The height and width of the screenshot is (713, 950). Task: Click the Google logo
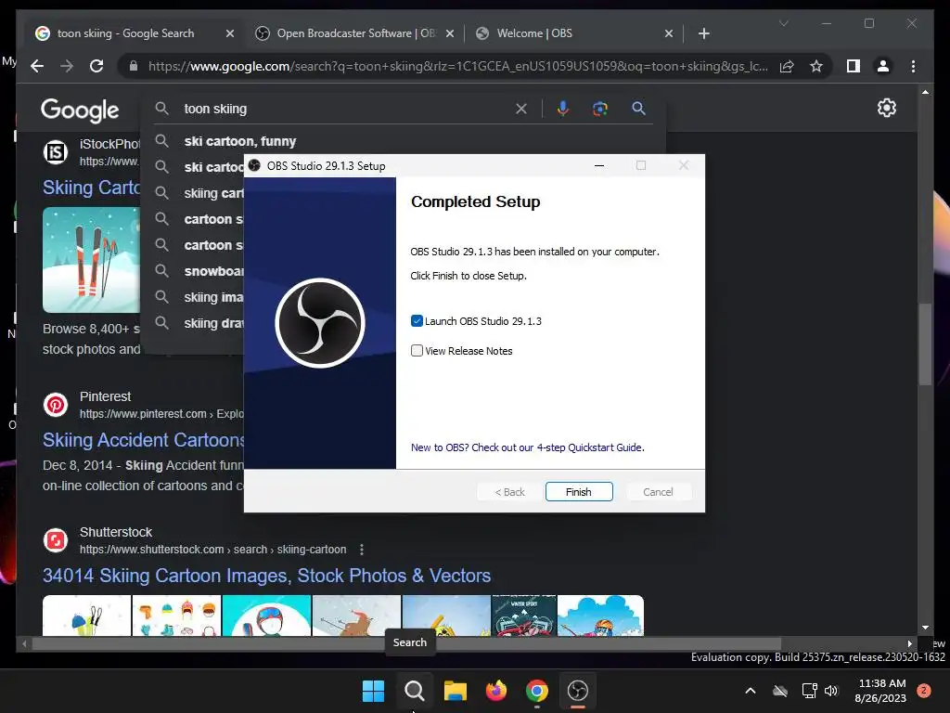[80, 110]
